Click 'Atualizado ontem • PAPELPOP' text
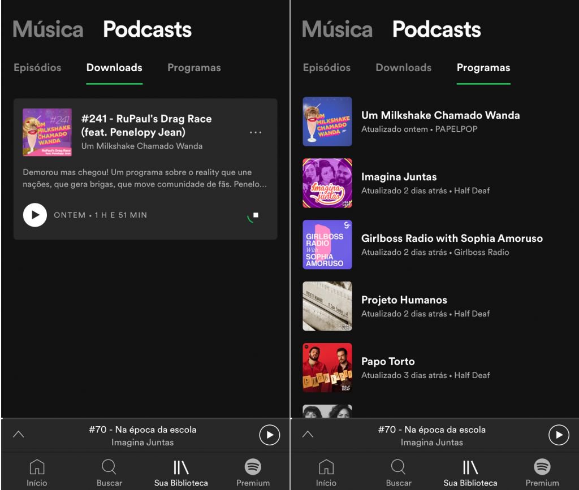The width and height of the screenshot is (579, 490). [x=419, y=129]
